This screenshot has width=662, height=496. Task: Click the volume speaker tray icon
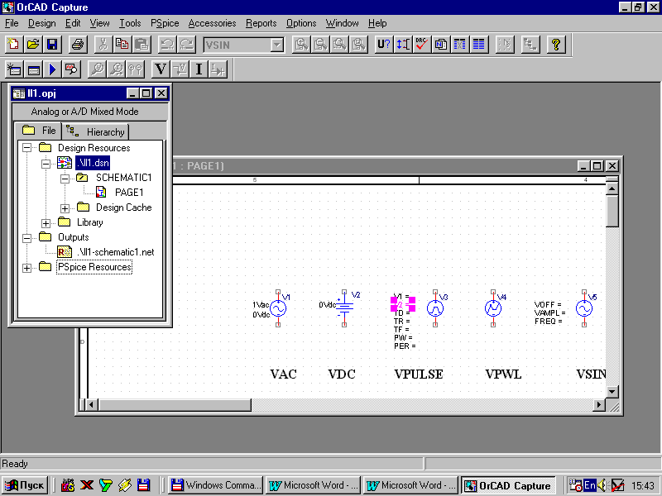pyautogui.click(x=602, y=485)
